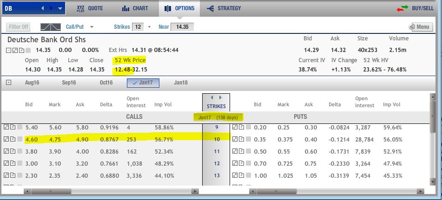The width and height of the screenshot is (442, 200).
Task: Open the Strikes count dropdown arrow
Action: point(149,27)
